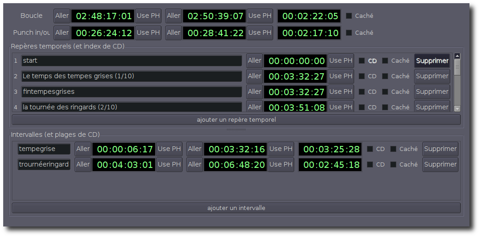
Task: Click Aller for Boucle end 02:50:39:07
Action: [173, 16]
